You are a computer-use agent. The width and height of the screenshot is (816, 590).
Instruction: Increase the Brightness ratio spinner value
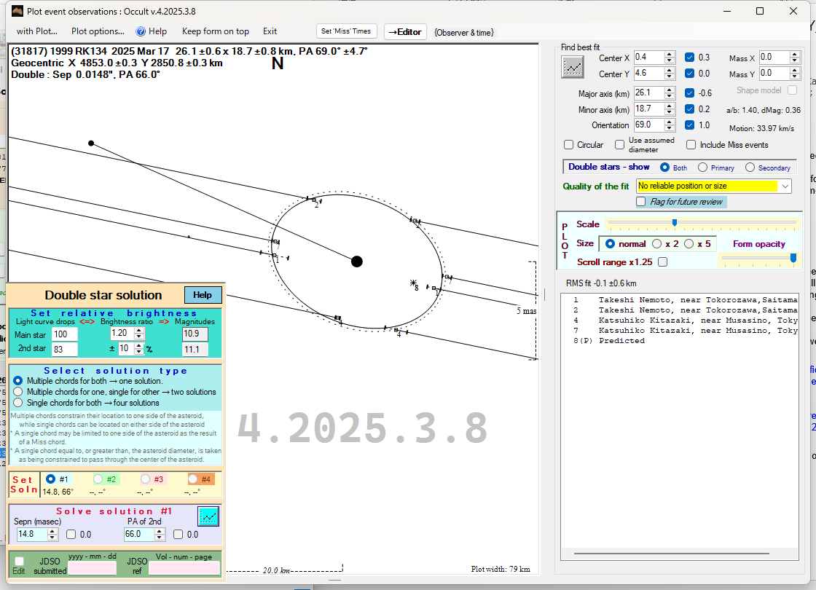pyautogui.click(x=139, y=331)
